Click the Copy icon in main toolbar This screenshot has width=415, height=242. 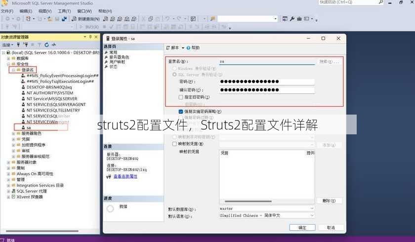pos(151,19)
